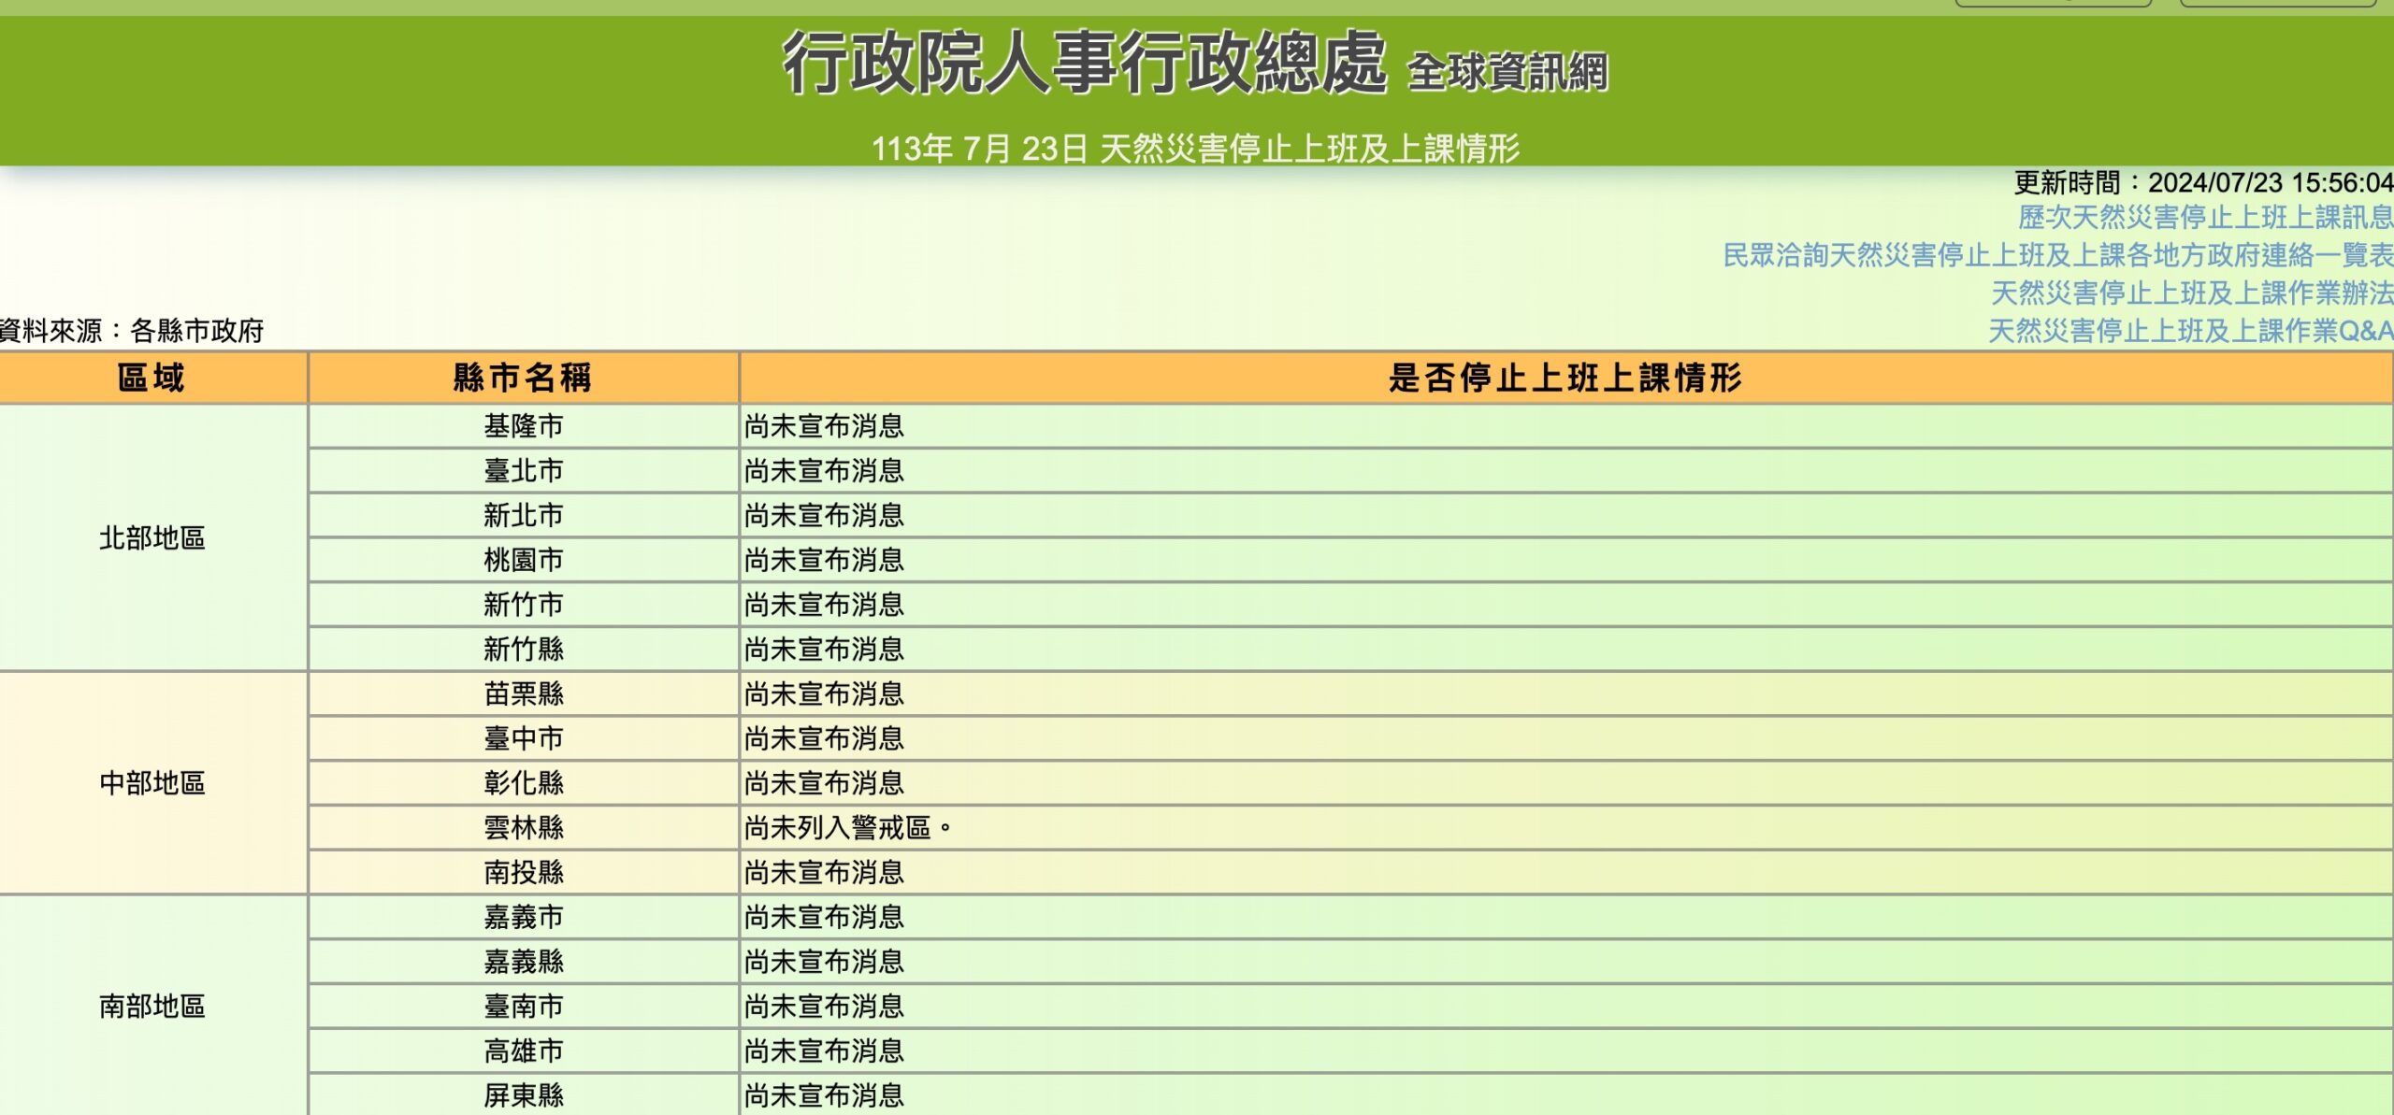Select the 高雄市 cell
2394x1115 pixels.
(x=524, y=1051)
